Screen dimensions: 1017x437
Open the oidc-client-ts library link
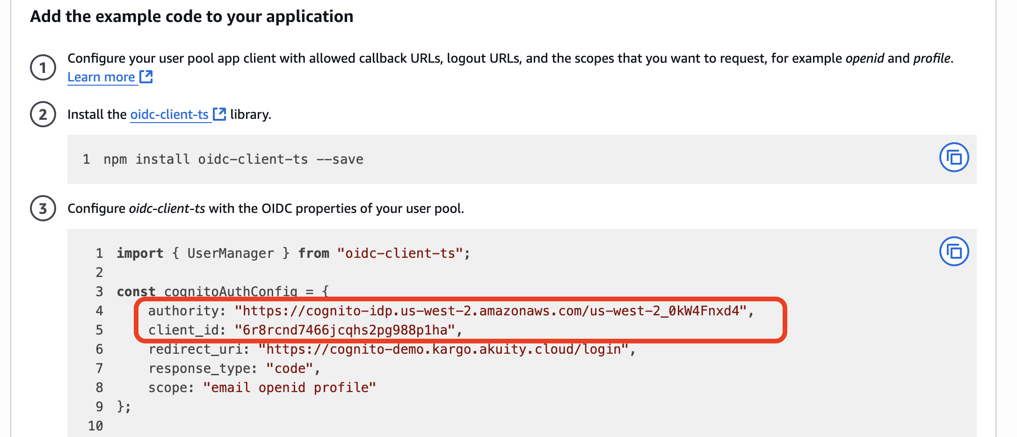tap(169, 114)
